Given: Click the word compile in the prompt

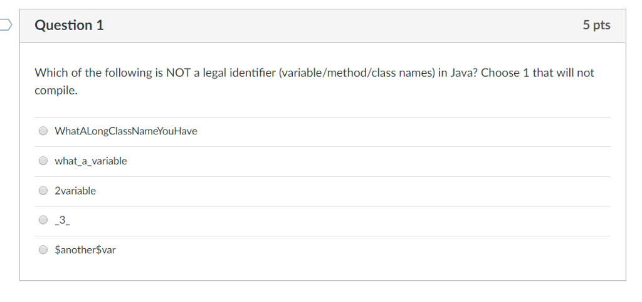Looking at the screenshot, I should 55,91.
